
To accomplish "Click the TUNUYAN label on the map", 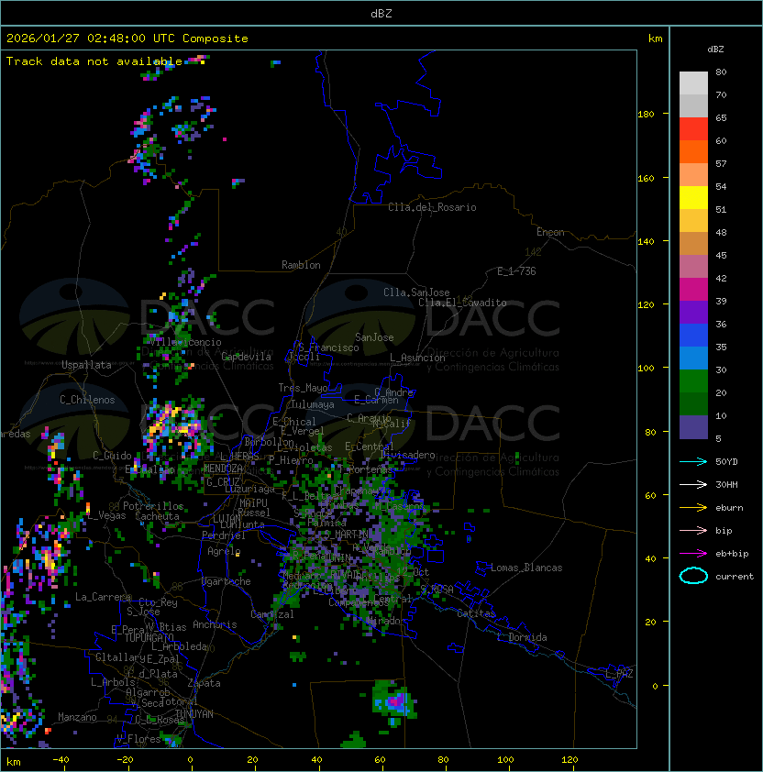I will coord(194,713).
